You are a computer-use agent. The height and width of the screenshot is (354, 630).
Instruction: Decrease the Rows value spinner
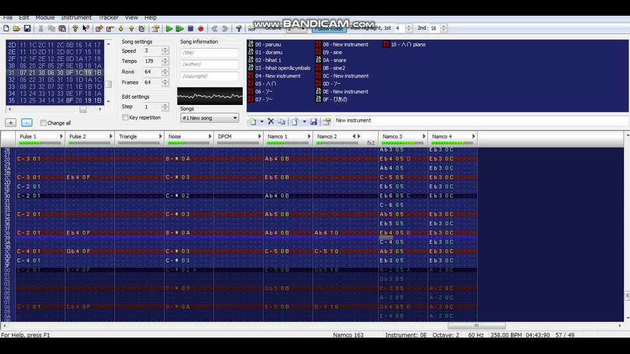point(165,74)
